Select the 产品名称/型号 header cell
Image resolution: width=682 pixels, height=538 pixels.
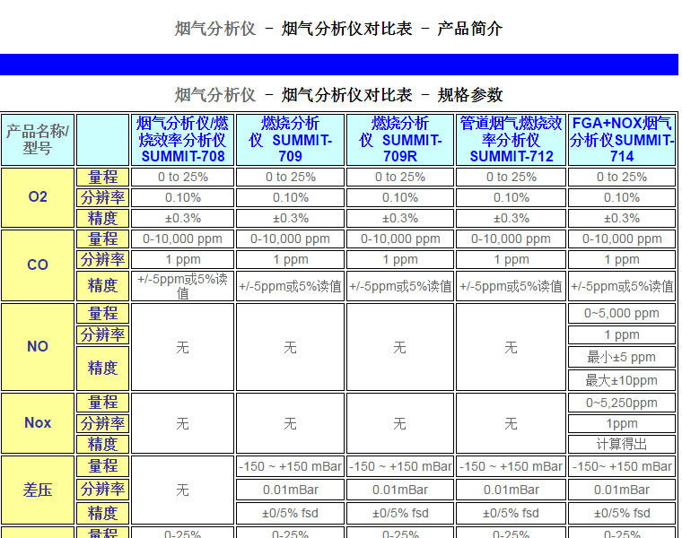tap(38, 140)
